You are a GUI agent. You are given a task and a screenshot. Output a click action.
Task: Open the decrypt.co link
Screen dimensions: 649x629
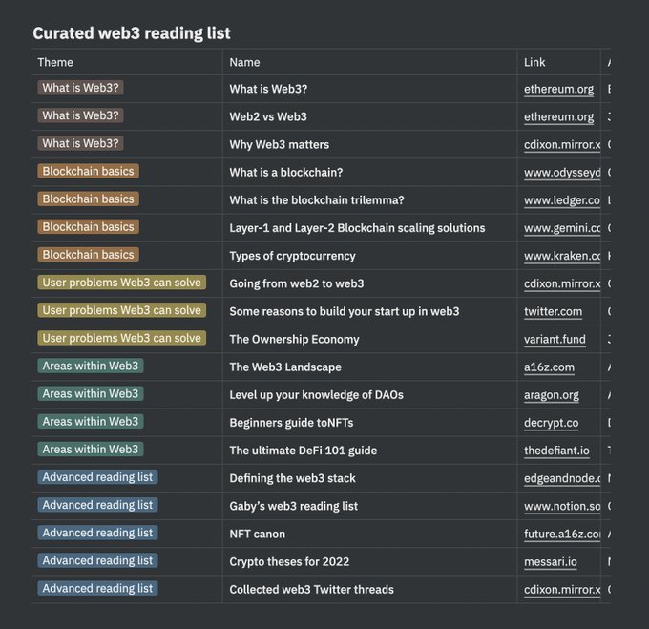(x=551, y=423)
